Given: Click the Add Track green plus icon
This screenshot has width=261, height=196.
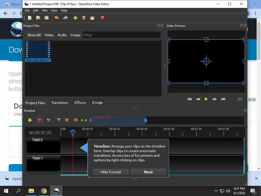Looking at the screenshot, I should click(x=30, y=120).
